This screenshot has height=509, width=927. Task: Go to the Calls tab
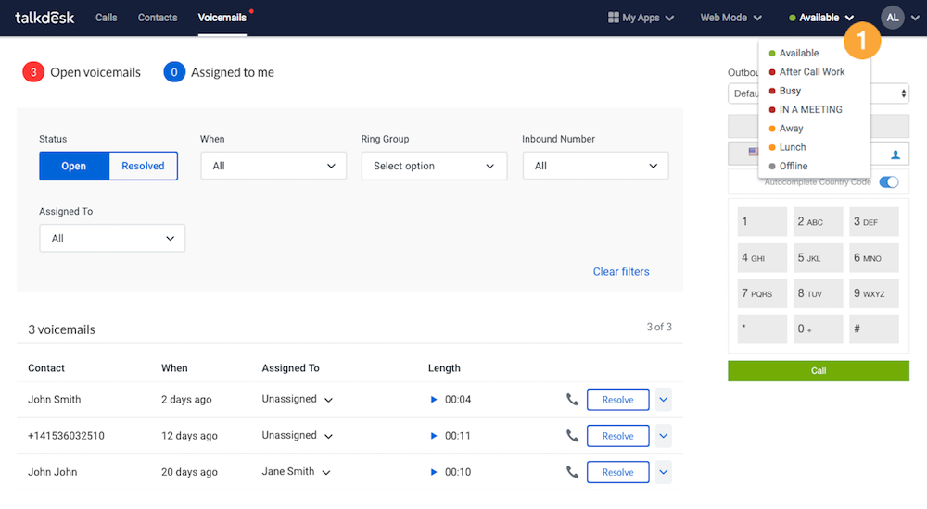point(107,18)
